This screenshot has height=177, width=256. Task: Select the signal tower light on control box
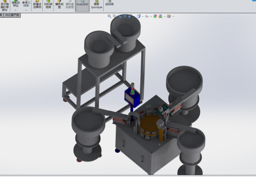[x=132, y=89]
